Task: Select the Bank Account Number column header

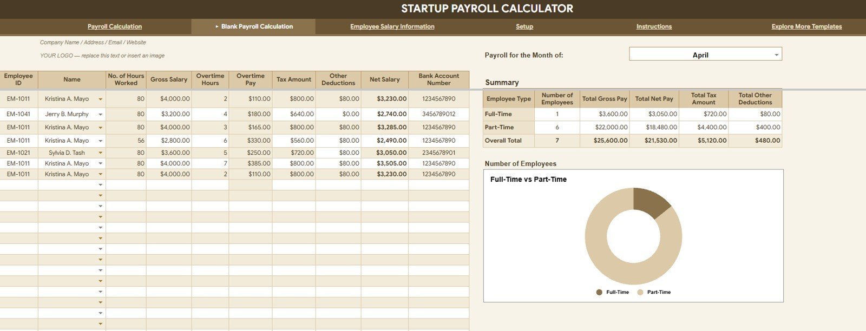Action: (439, 80)
